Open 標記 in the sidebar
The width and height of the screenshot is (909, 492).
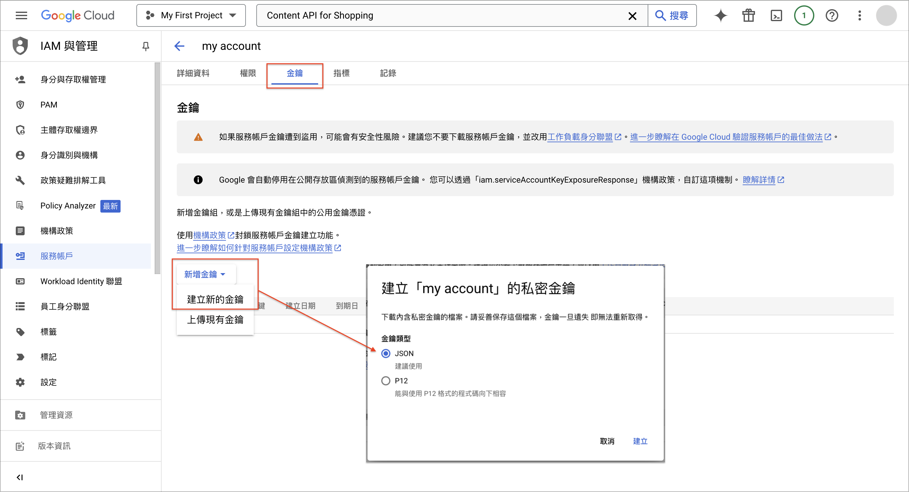click(76, 357)
